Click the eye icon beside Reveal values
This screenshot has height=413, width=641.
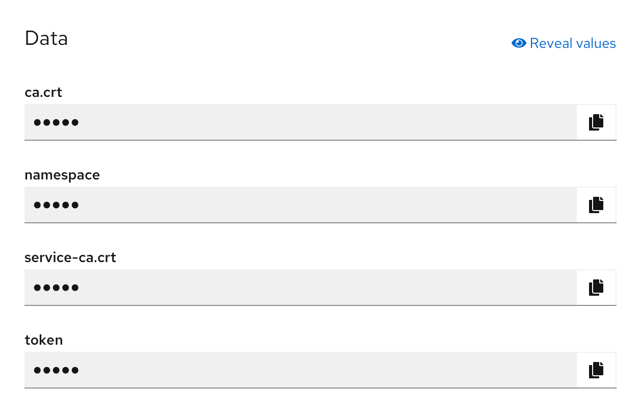tap(518, 43)
